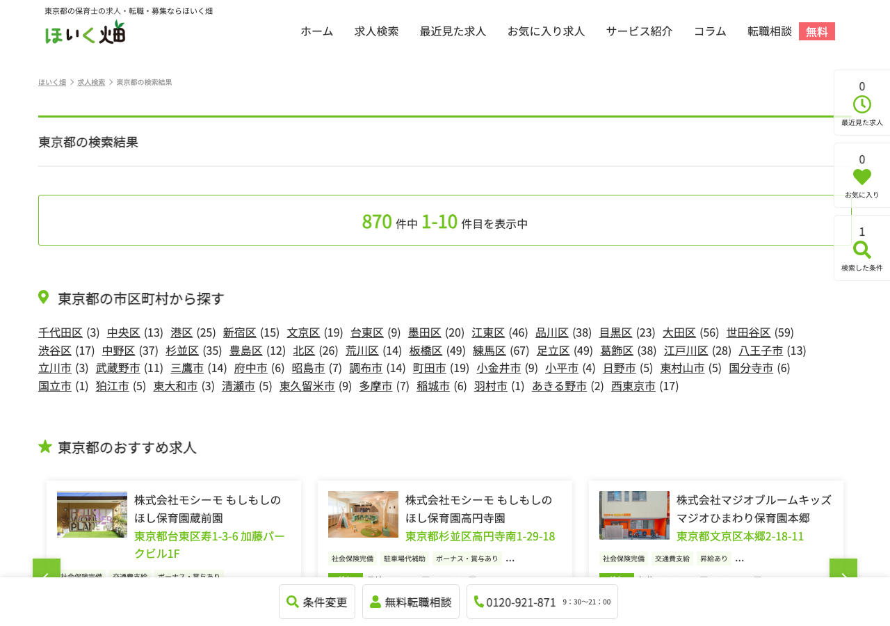Filter jobs by 渋谷区
This screenshot has width=890, height=626.
pos(55,351)
